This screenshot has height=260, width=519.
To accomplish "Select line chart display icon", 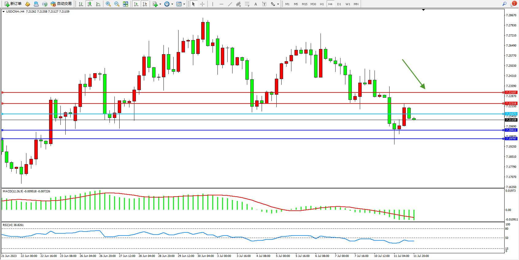I will point(98,4).
